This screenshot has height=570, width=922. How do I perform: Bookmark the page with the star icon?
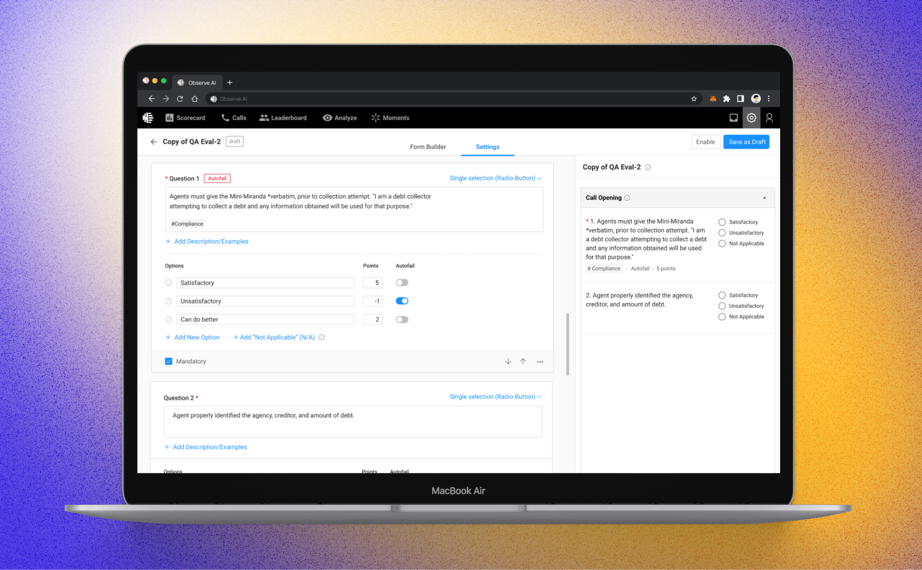click(x=694, y=99)
